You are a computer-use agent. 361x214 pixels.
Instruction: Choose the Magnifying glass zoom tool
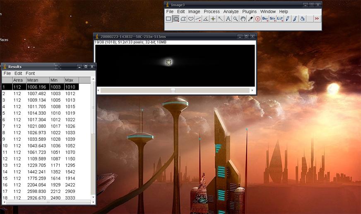tap(236, 19)
